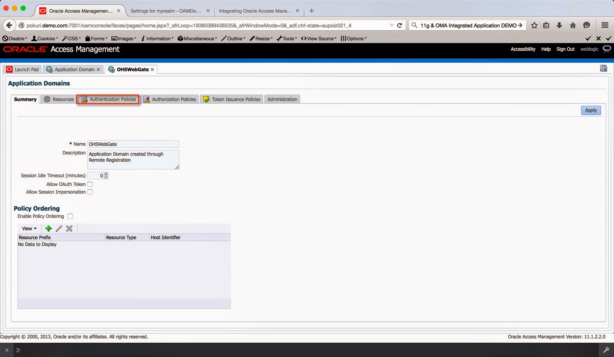Close the Application Domain console tab
This screenshot has height=357, width=614.
(x=98, y=69)
